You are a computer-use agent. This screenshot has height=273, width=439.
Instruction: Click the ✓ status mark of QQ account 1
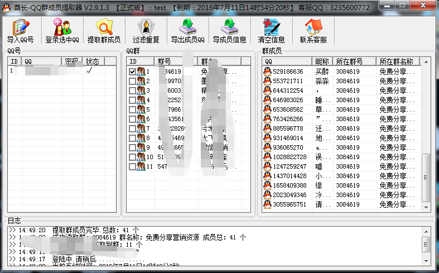tap(90, 71)
